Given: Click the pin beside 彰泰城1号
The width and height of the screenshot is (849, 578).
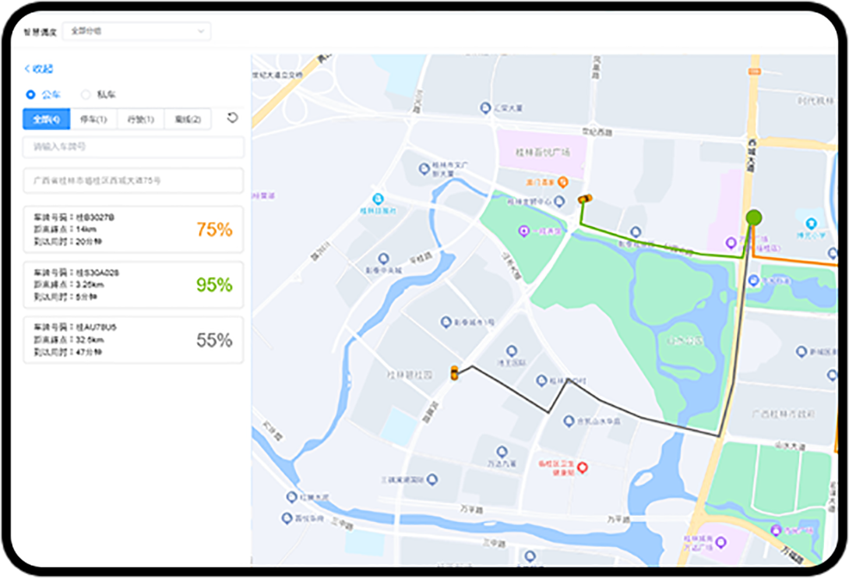Looking at the screenshot, I should 446,322.
